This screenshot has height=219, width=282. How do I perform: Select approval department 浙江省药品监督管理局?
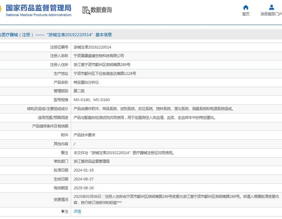point(92,162)
